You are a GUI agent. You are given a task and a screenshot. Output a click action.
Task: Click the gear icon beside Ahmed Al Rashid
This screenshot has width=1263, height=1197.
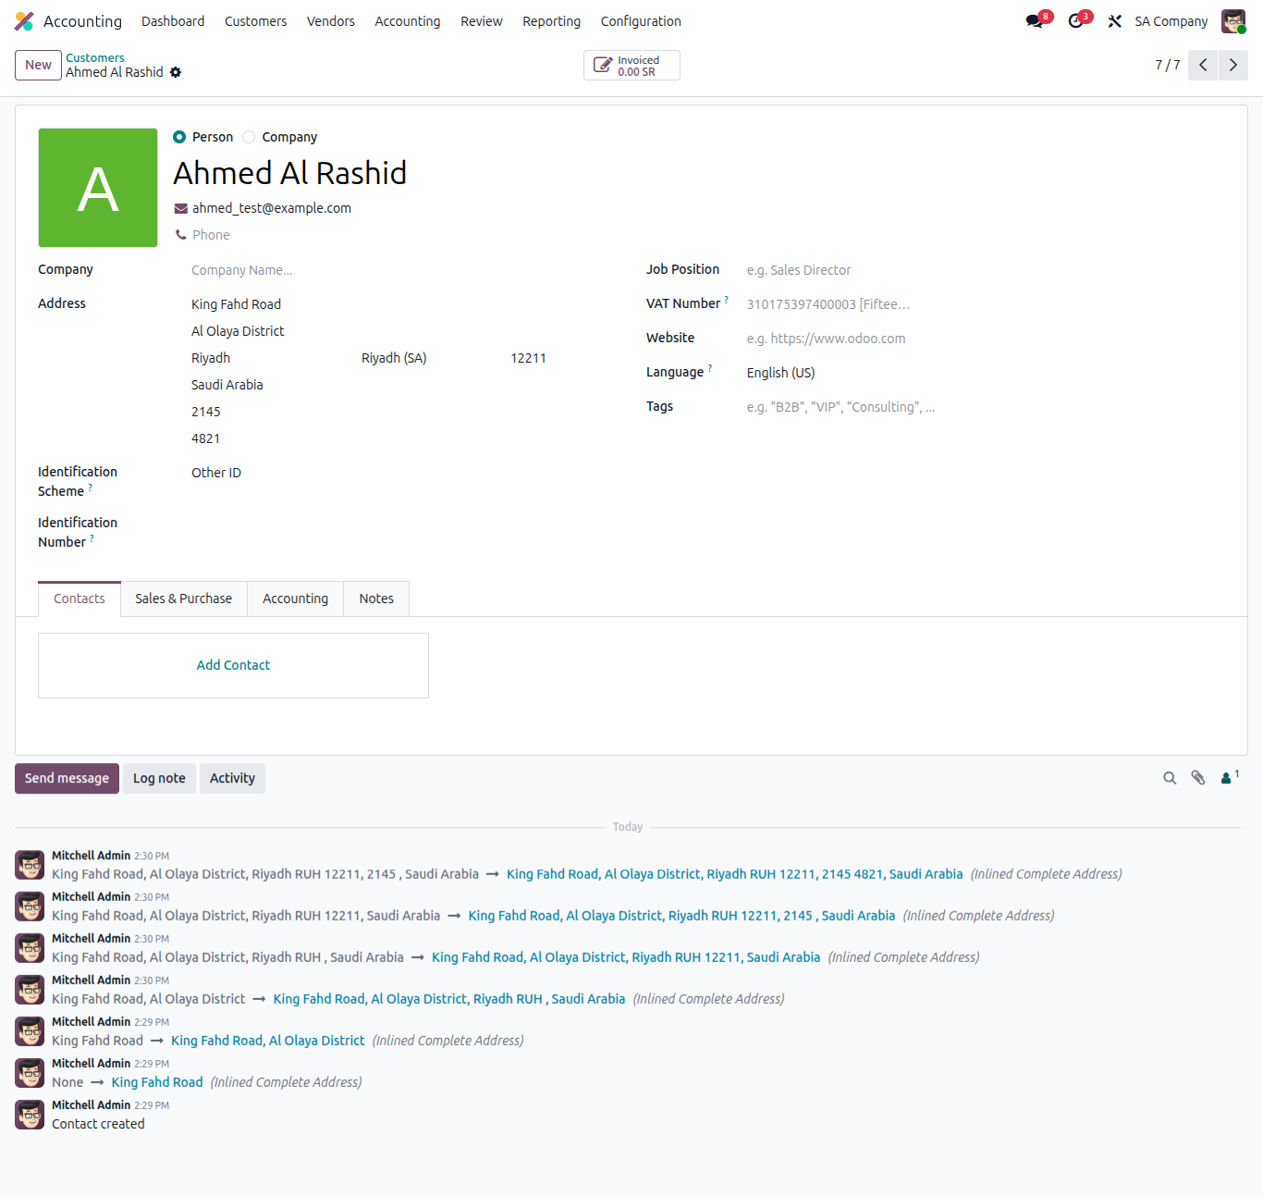click(x=176, y=72)
